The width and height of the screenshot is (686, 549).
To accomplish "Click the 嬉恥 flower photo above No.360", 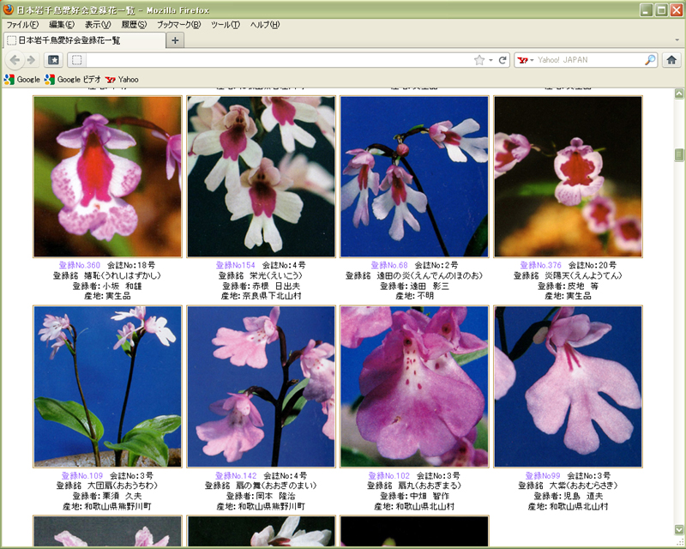I will 108,177.
